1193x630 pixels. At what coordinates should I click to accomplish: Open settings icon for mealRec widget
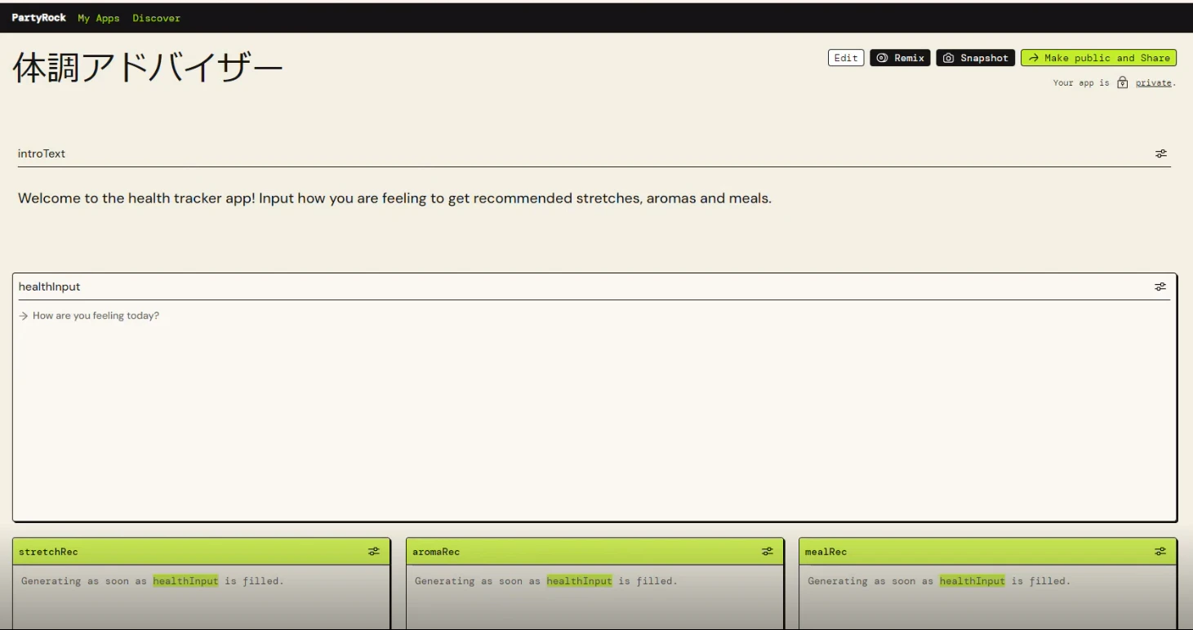[1160, 552]
